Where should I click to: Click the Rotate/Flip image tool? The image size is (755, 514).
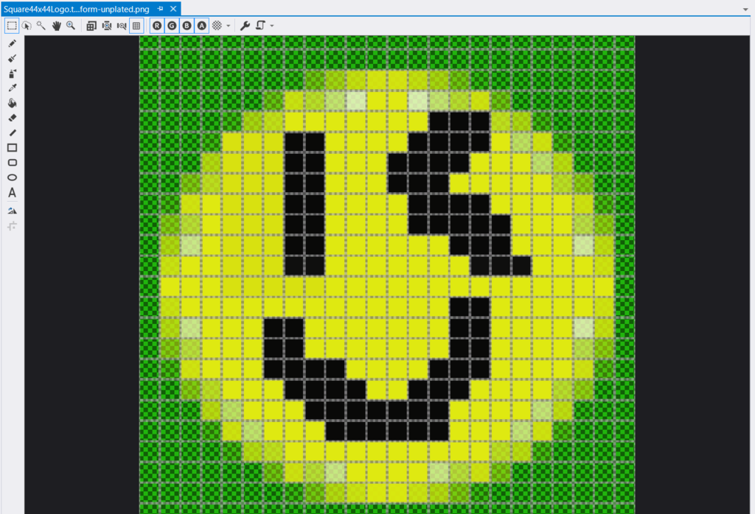pyautogui.click(x=12, y=211)
